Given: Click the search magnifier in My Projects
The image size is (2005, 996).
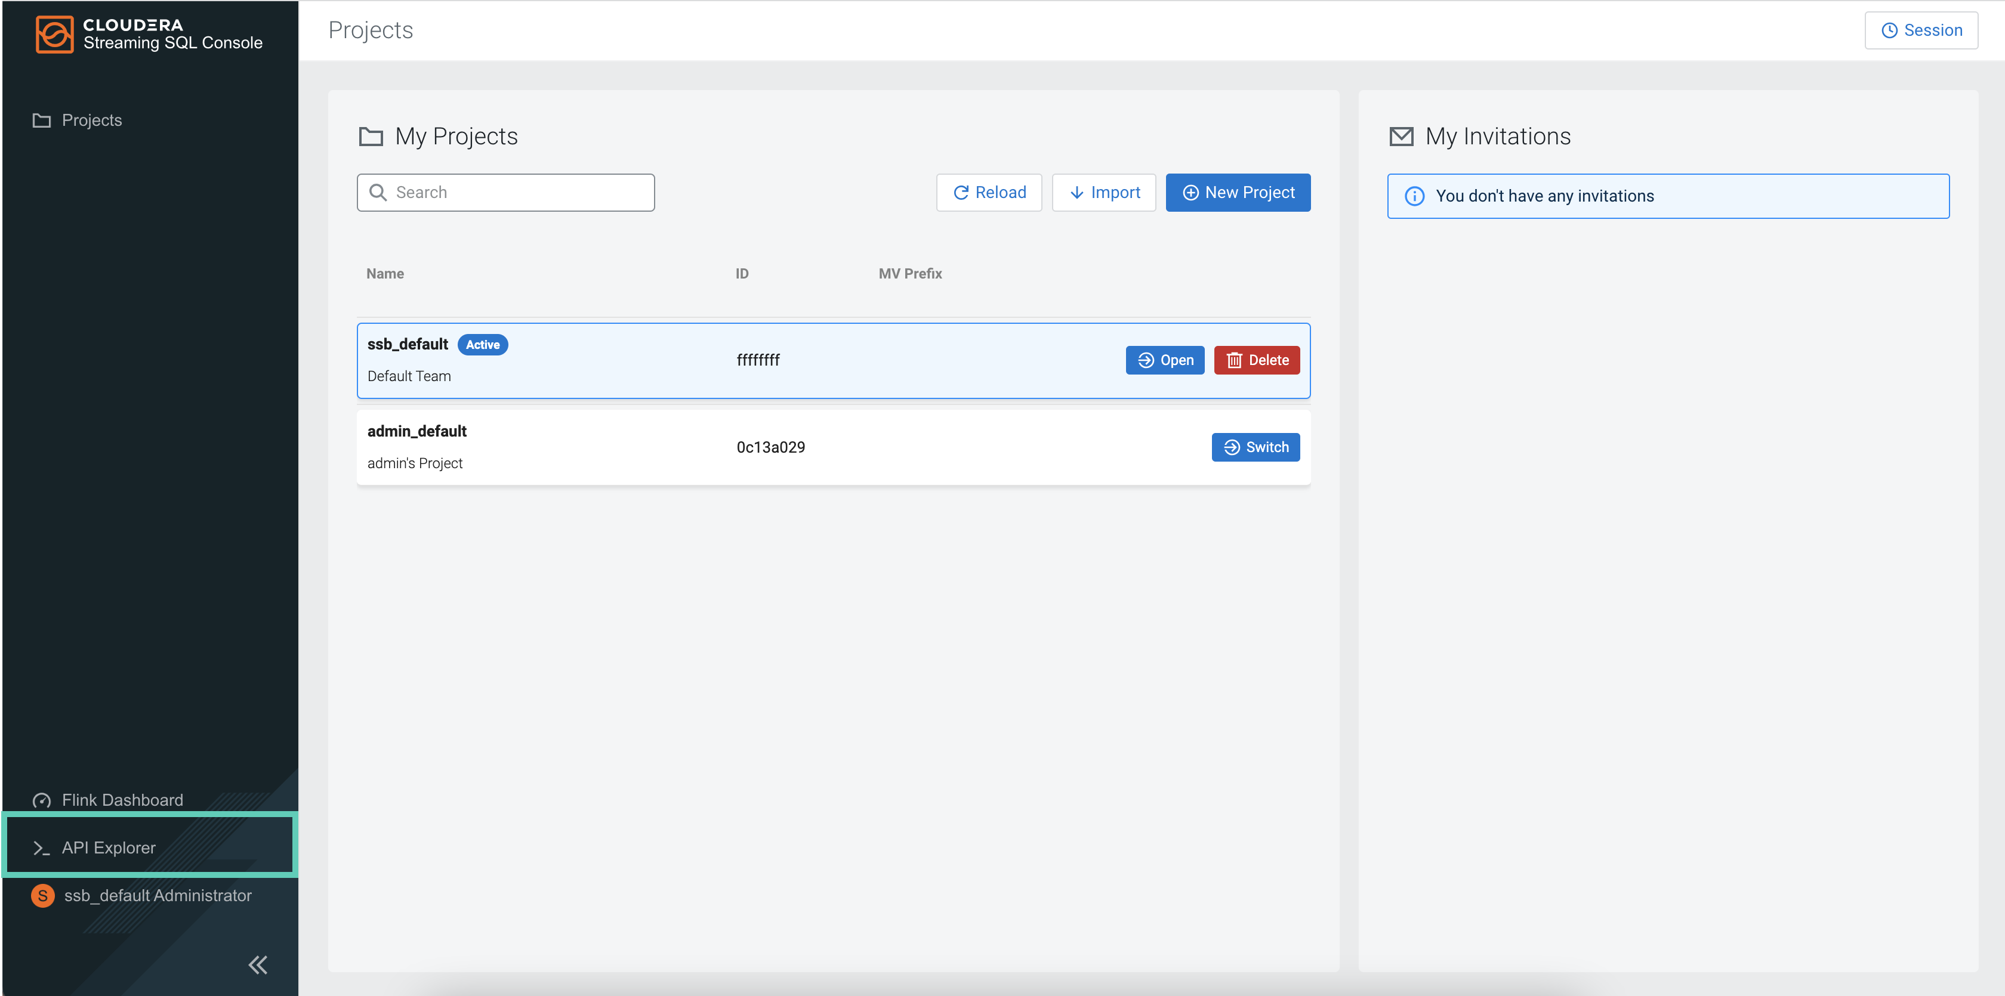Looking at the screenshot, I should click(379, 192).
